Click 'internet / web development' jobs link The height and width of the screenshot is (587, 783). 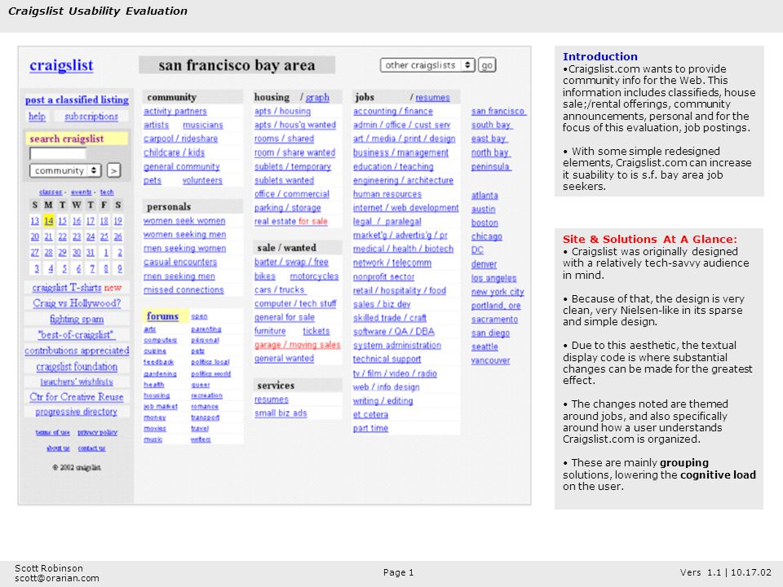(x=406, y=208)
